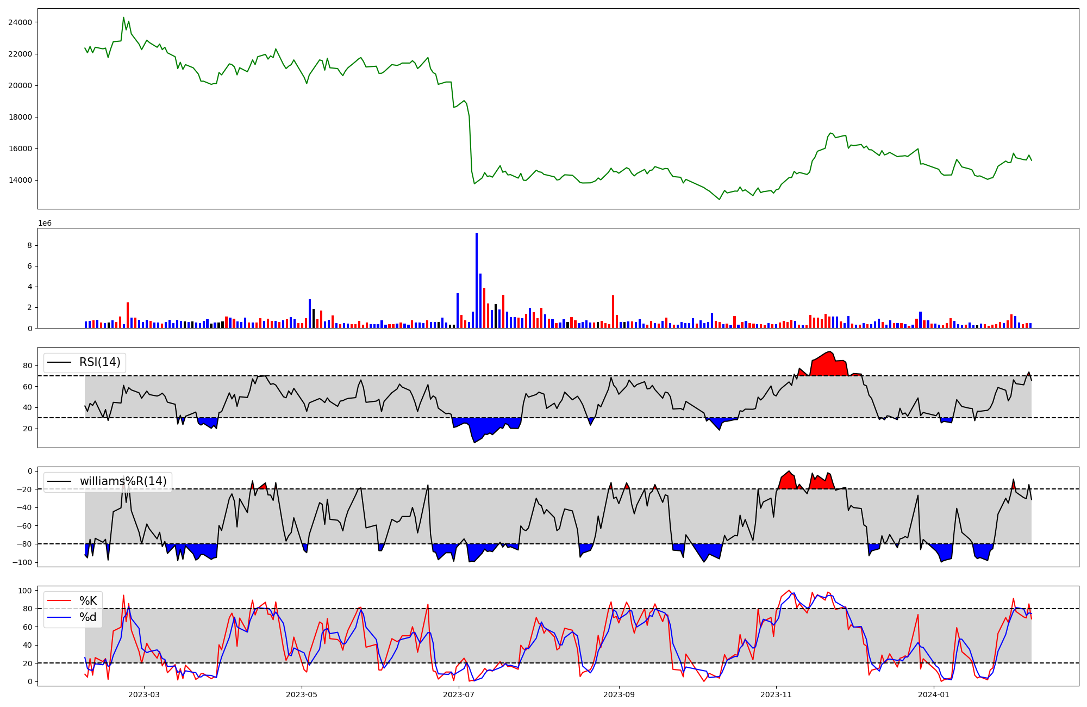Click the 2023-11 date tick label

(x=776, y=694)
